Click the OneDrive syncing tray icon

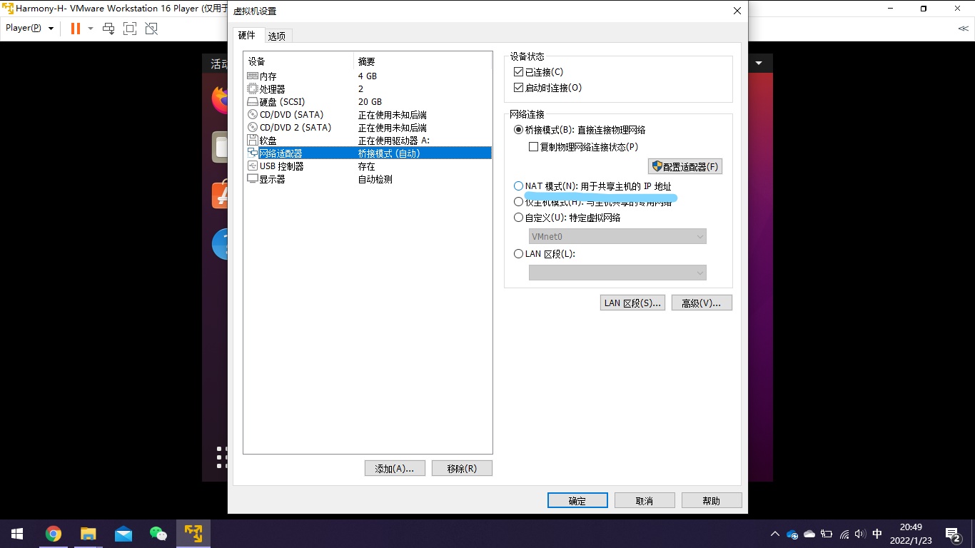click(x=792, y=534)
